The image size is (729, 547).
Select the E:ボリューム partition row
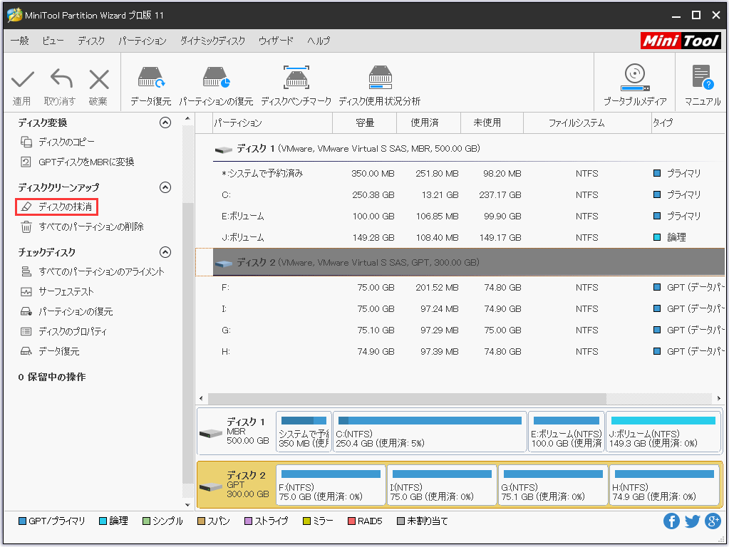(469, 216)
